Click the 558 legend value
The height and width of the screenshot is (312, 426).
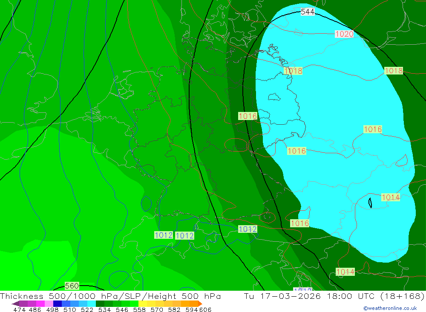click(x=139, y=309)
